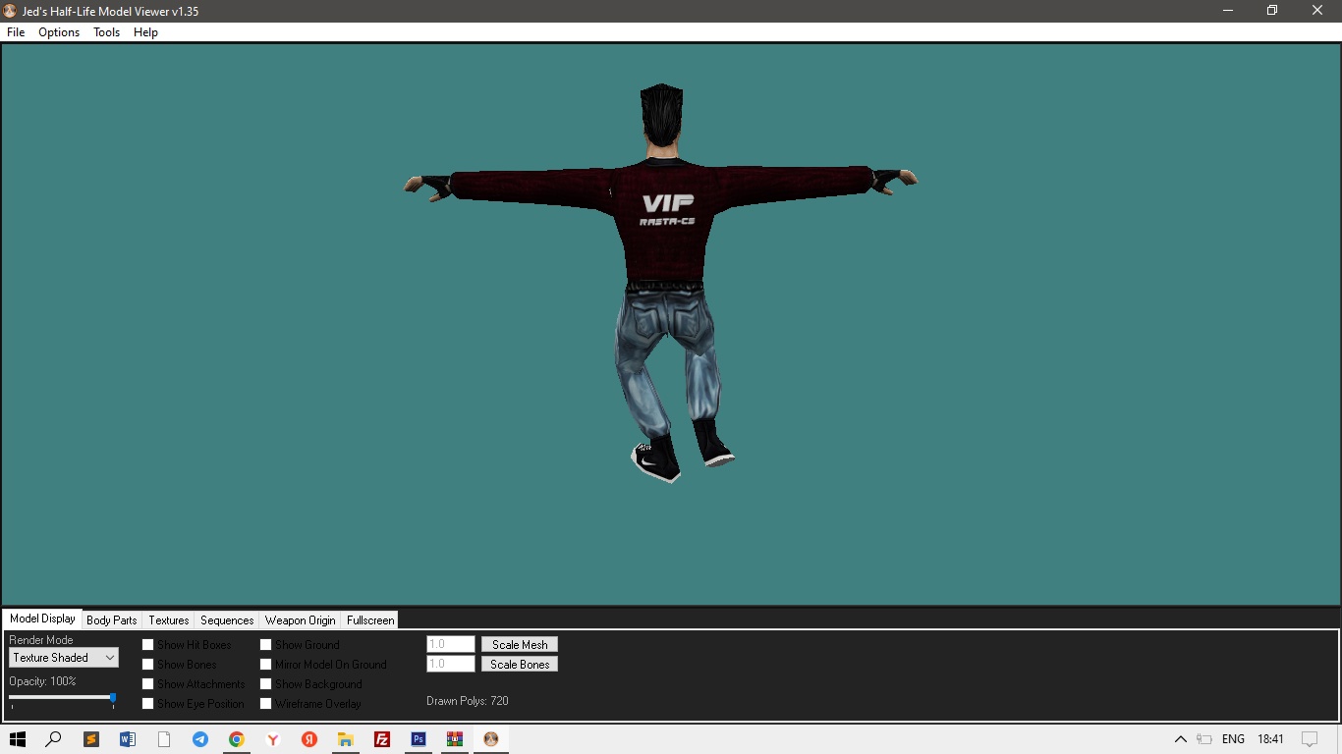This screenshot has width=1342, height=754.
Task: Open the Render Mode dropdown
Action: click(x=64, y=658)
